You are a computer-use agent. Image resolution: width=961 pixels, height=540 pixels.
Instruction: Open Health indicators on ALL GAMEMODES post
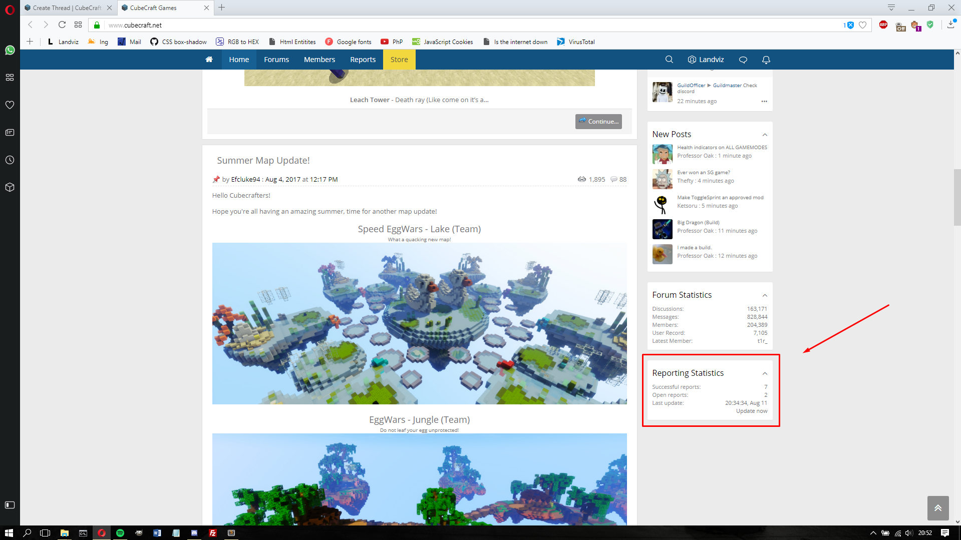tap(722, 148)
